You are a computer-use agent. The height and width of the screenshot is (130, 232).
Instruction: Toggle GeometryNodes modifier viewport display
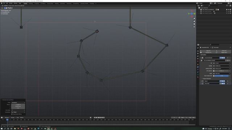[222, 58]
